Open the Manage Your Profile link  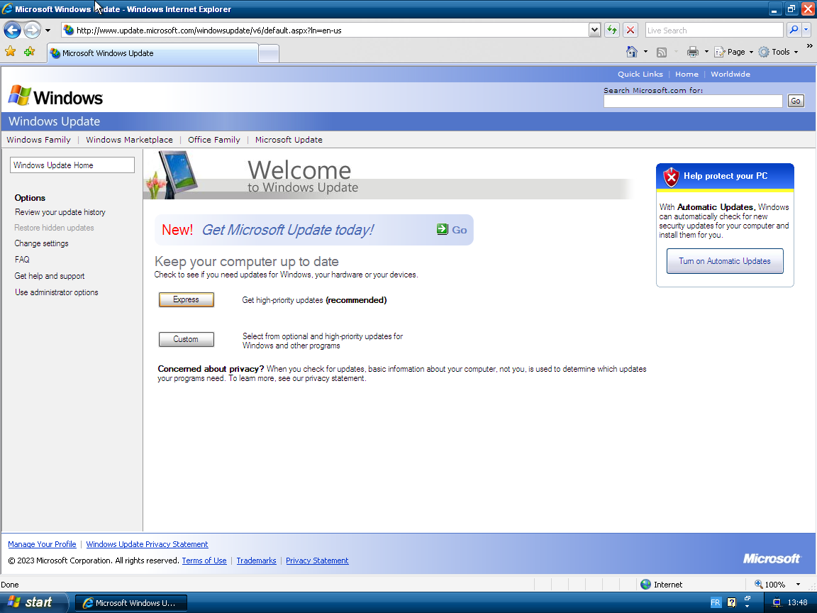[x=43, y=544]
